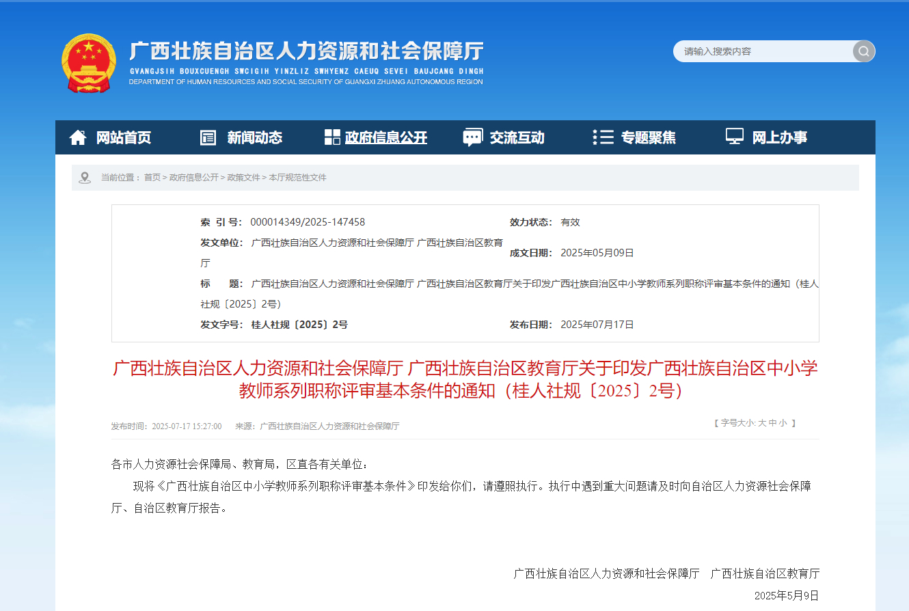The image size is (909, 611).
Task: Open the 首页 breadcrumb link
Action: coord(152,177)
